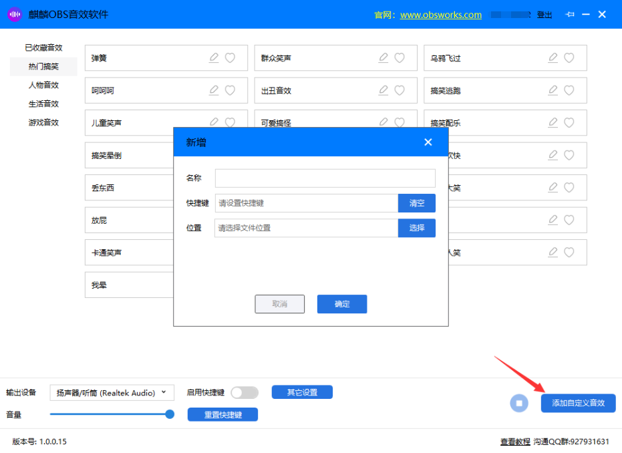Switch to the 人物音效 category
Viewport: 622px width, 453px height.
(x=43, y=85)
